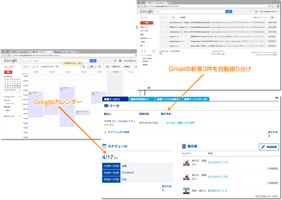Reload the page in Gmail browser window

click(145, 6)
